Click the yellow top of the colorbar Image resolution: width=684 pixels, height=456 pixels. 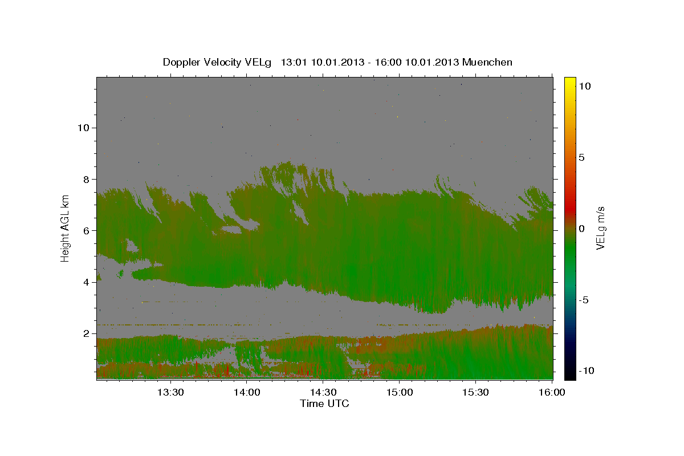570,81
